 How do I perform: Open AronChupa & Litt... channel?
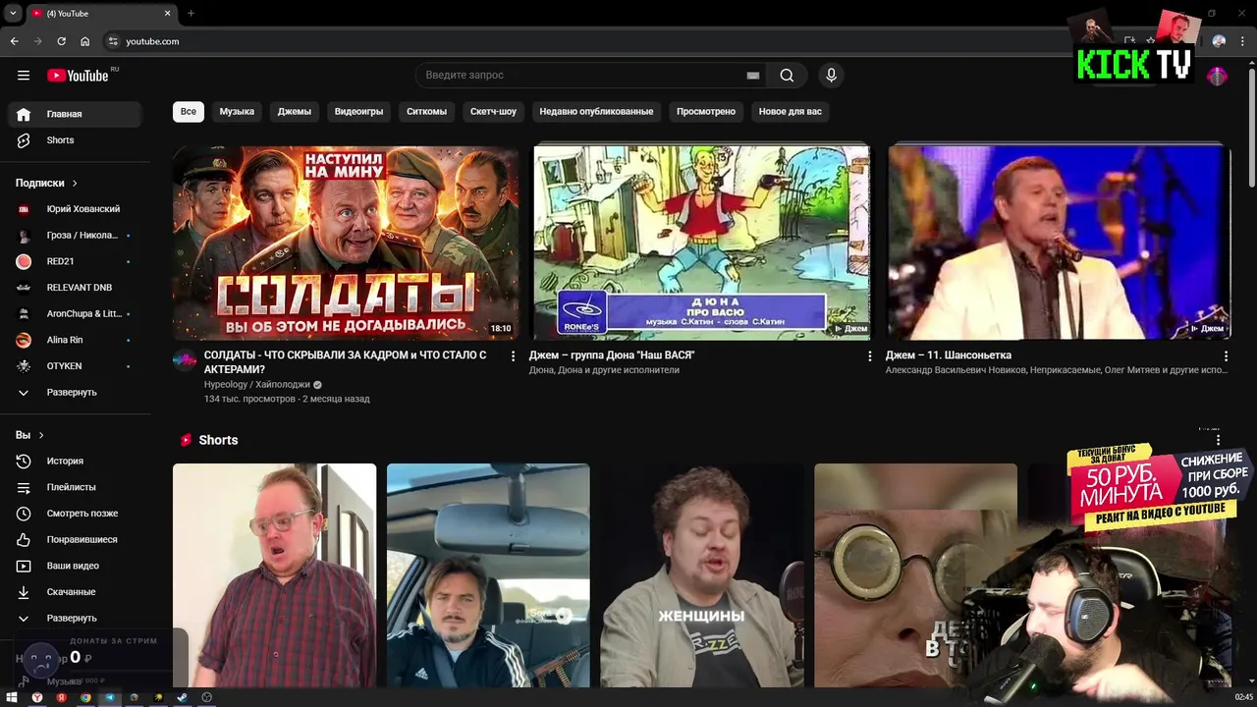click(x=75, y=313)
